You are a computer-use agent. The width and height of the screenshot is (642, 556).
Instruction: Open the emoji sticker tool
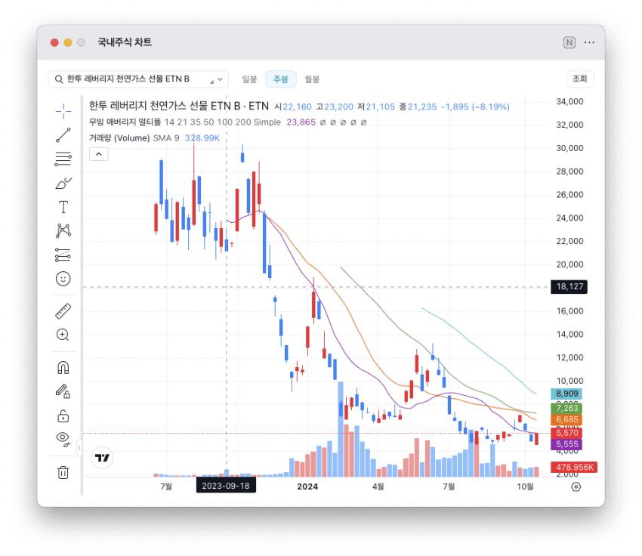tap(63, 279)
